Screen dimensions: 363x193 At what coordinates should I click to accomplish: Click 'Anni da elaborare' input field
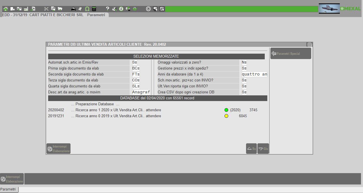[254, 74]
